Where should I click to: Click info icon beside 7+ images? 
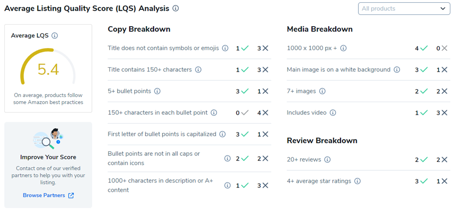coord(322,91)
